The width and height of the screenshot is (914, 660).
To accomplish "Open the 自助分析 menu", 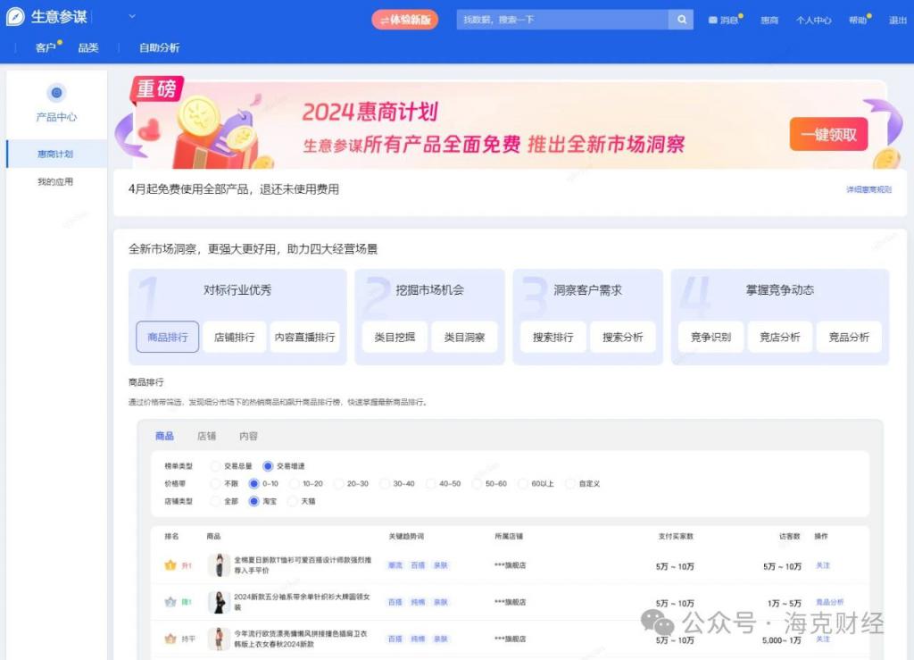I will click(159, 48).
